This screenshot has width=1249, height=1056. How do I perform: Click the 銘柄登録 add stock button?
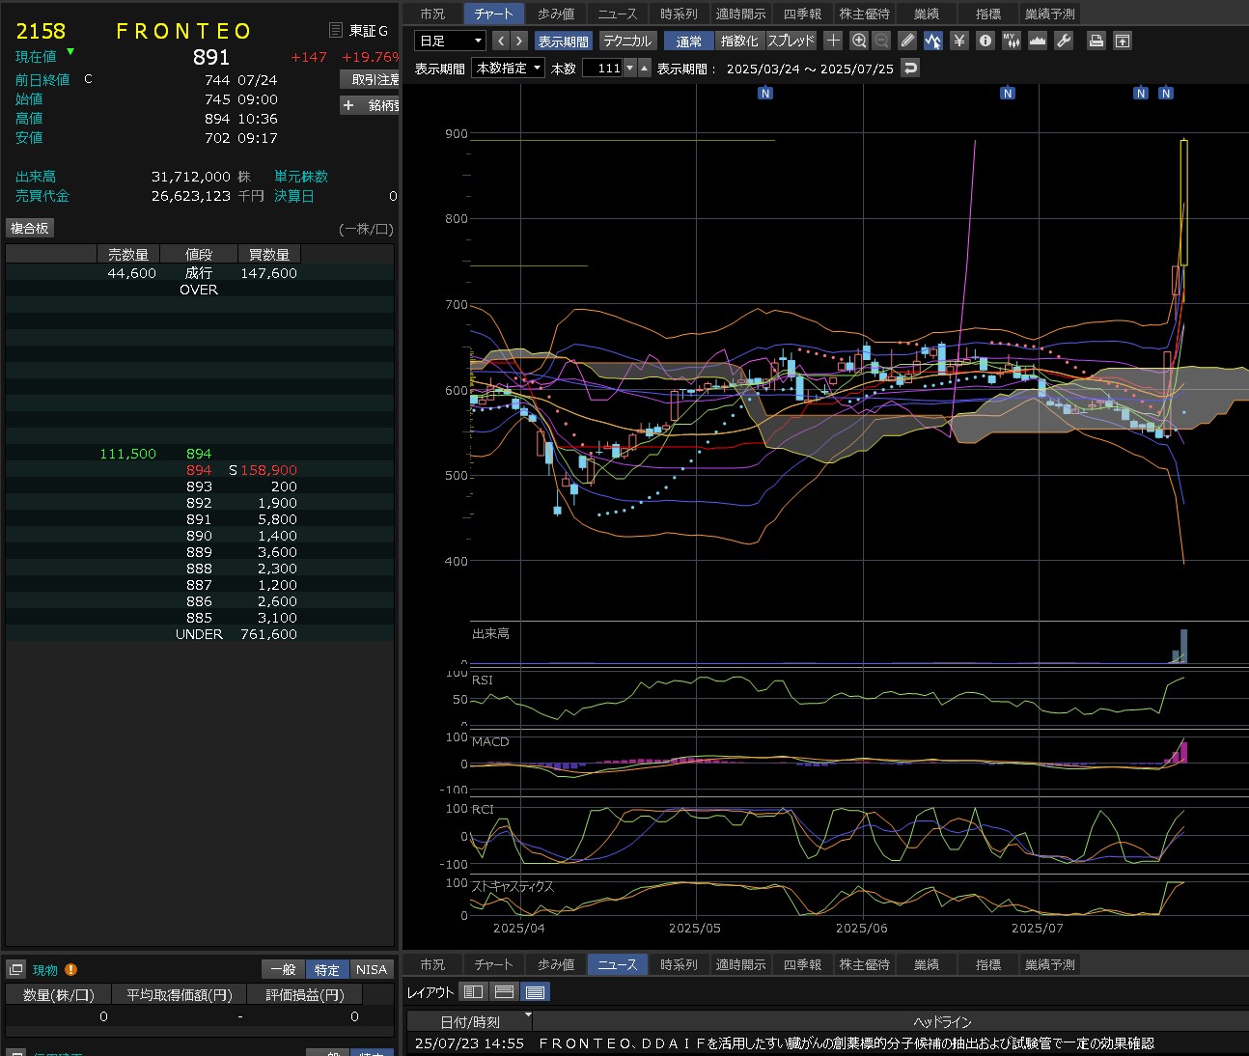coord(370,105)
